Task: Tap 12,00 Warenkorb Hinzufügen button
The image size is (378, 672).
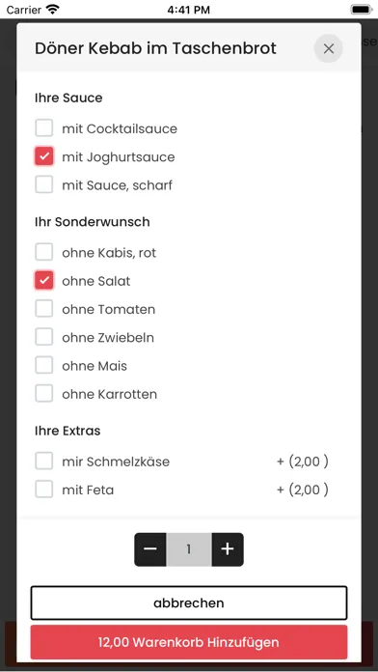Action: pos(189,642)
